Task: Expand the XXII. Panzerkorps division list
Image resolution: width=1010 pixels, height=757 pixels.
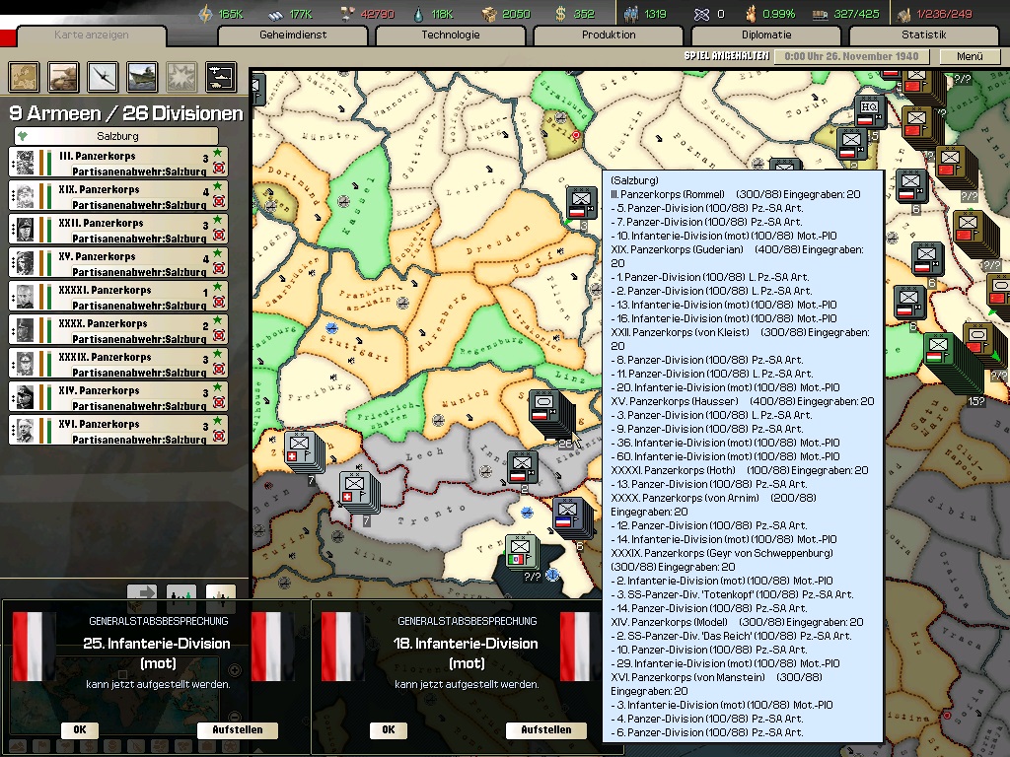Action: [13, 230]
